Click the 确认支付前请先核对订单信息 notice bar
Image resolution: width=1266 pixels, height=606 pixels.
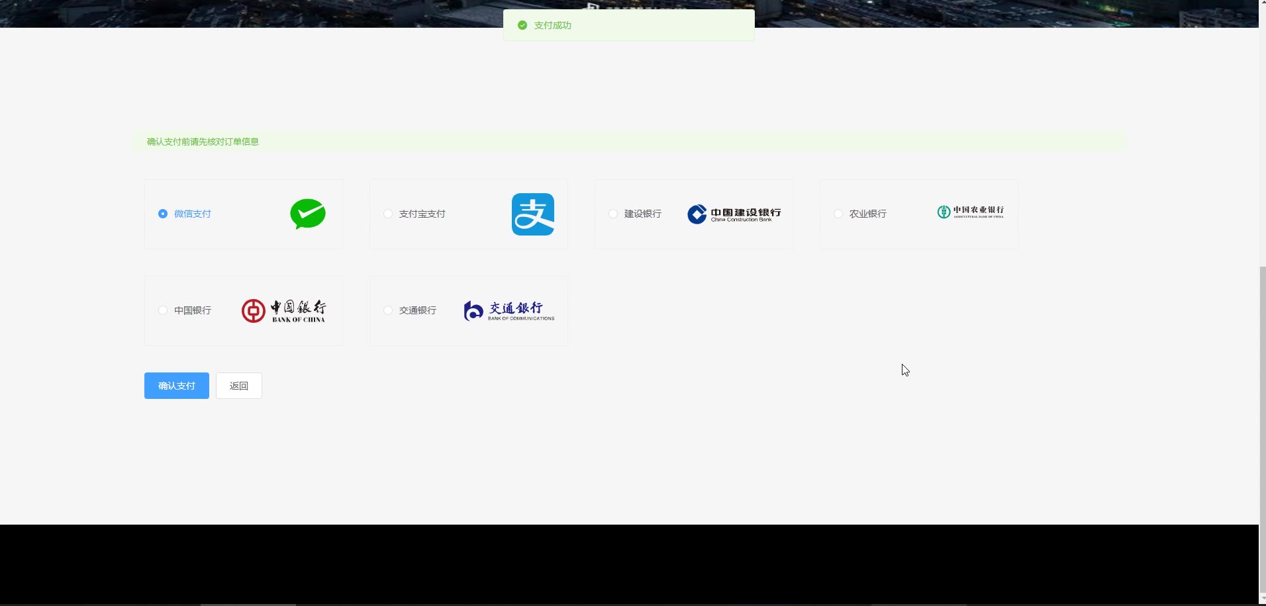click(629, 142)
